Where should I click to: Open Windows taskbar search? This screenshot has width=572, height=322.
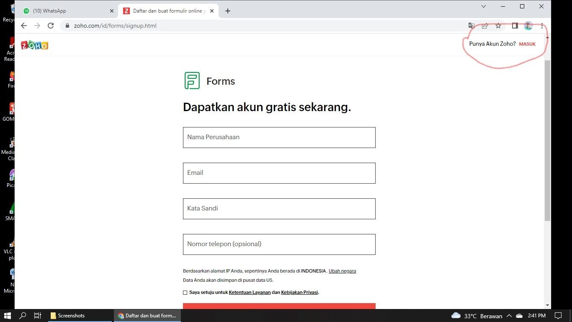pos(23,316)
